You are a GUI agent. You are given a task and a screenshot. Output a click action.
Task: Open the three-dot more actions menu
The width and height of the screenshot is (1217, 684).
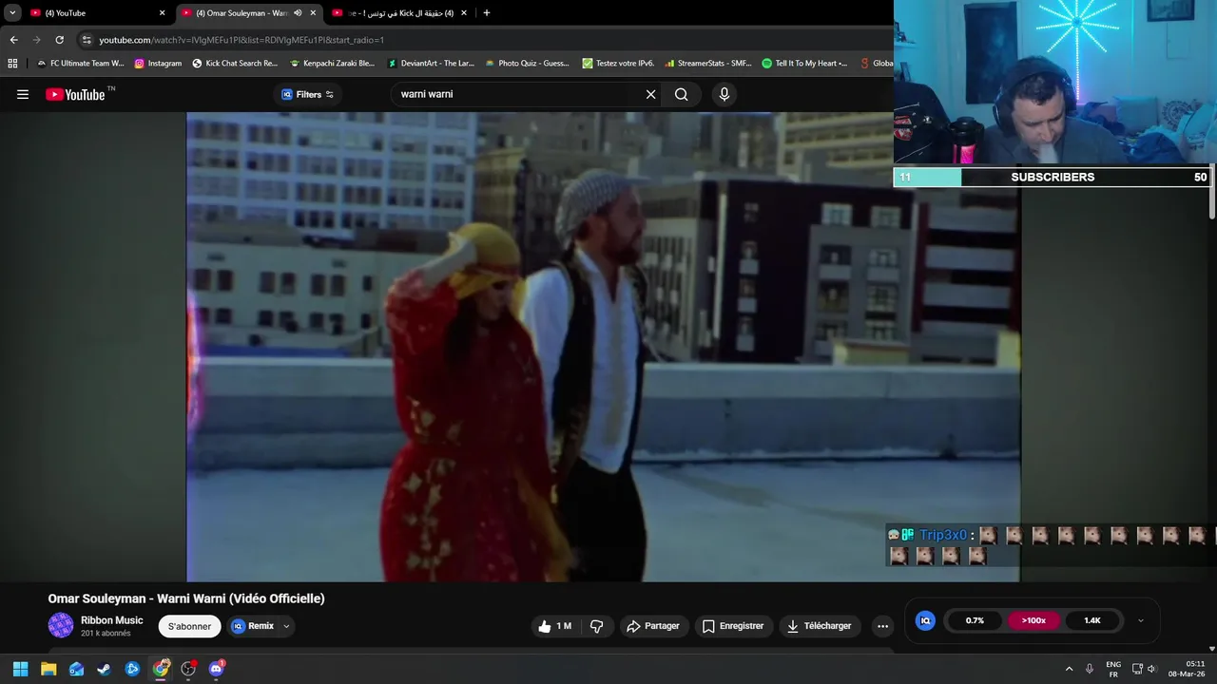click(x=882, y=626)
